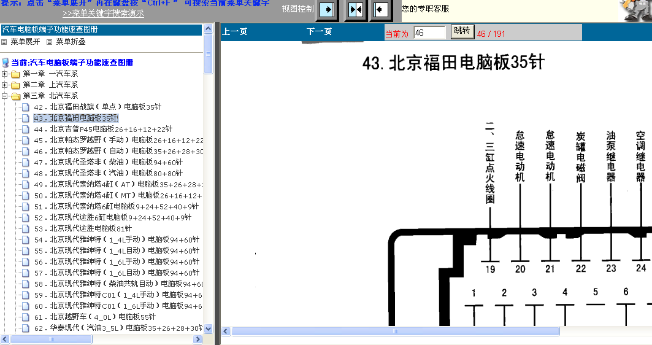652x345 pixels.
Task: Click tree panel horizontal scroll-left arrow
Action: (x=5, y=339)
